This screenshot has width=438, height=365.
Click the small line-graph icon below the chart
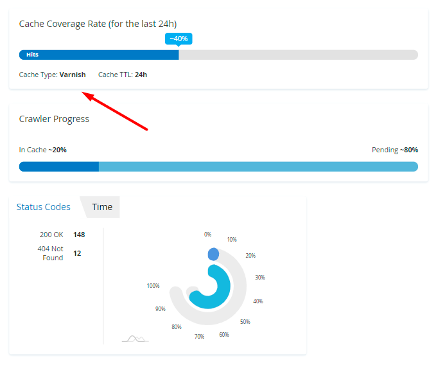135,338
